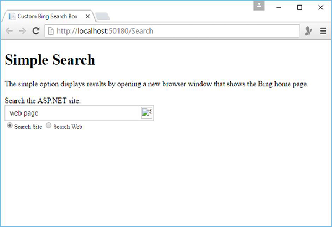Click 'Search the ASP.NET site:' label
The image size is (332, 227).
[x=43, y=100]
